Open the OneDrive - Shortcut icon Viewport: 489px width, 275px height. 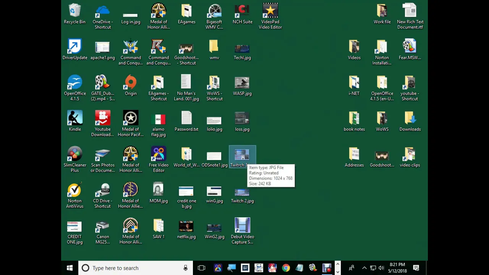click(102, 17)
